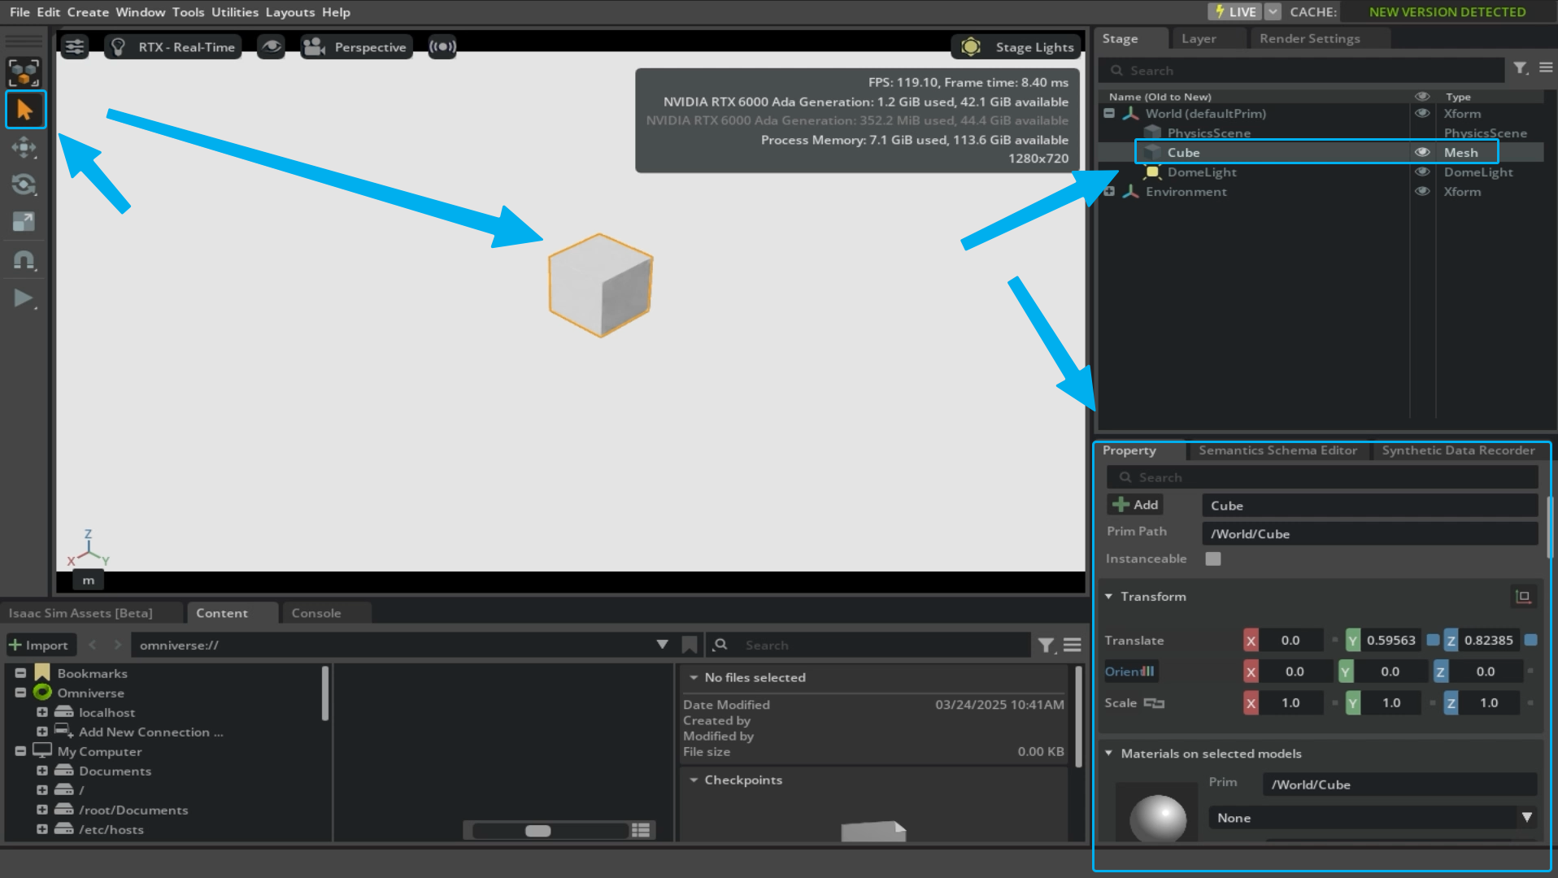Click the meters unit badge in viewport
The width and height of the screenshot is (1558, 878).
click(x=89, y=580)
